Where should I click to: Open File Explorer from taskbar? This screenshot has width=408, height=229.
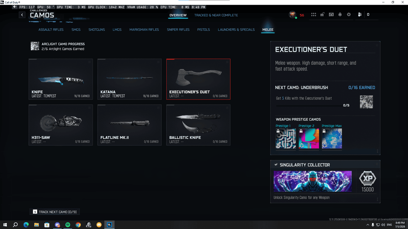[x=36, y=225]
